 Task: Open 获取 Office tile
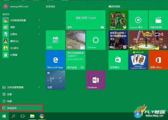pos(158,60)
